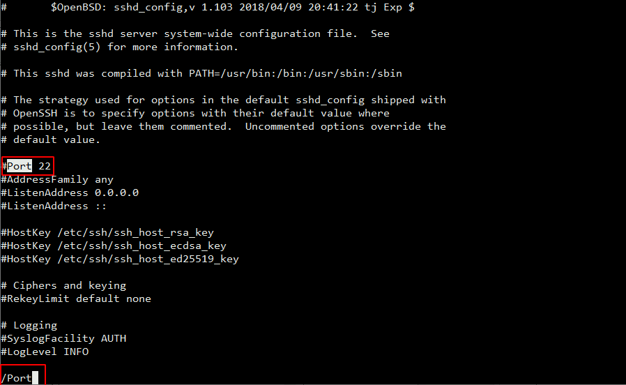Click the #AddressFamily any line
Screen dimensions: 626x385
point(57,179)
